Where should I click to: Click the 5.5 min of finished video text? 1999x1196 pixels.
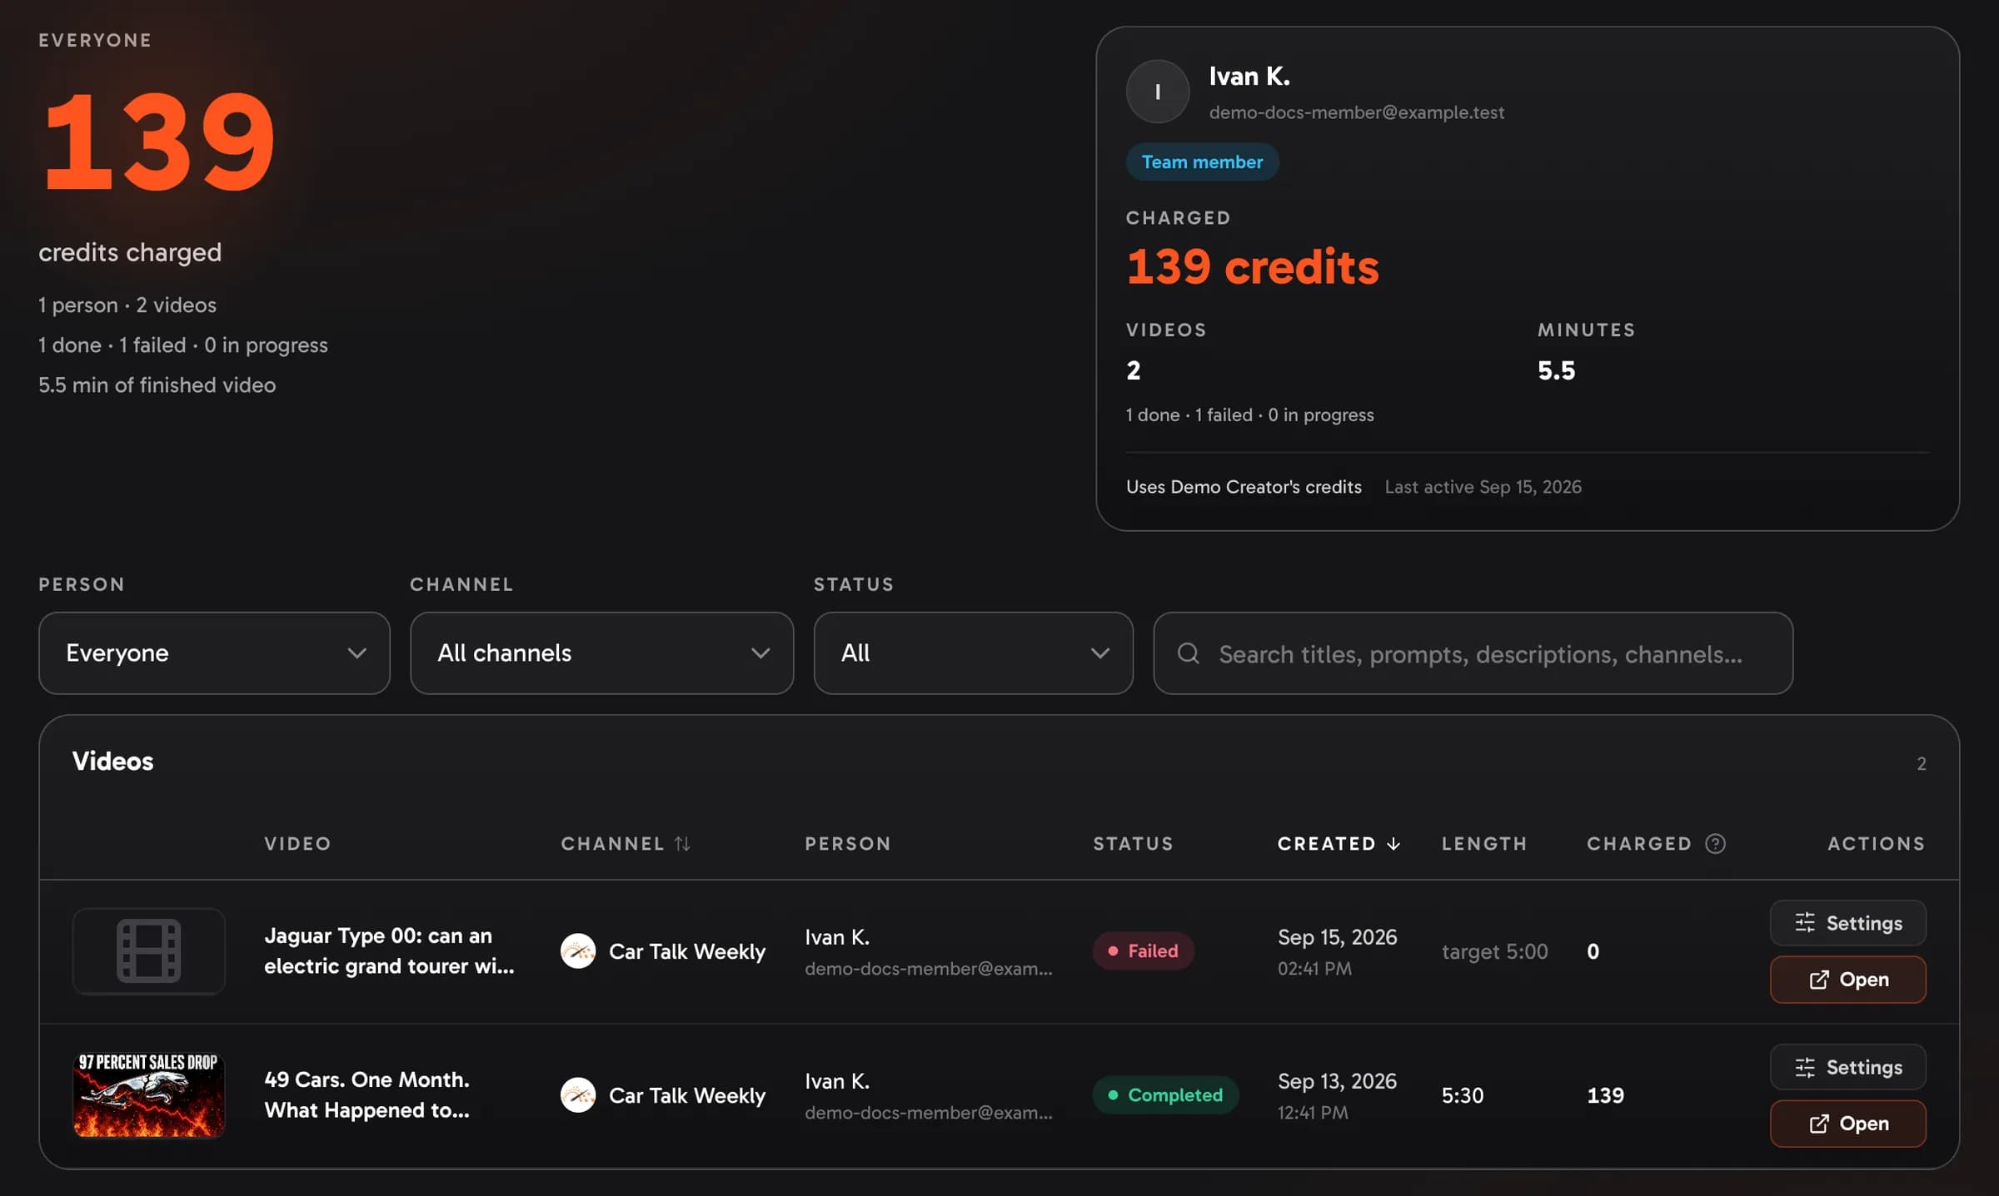157,385
